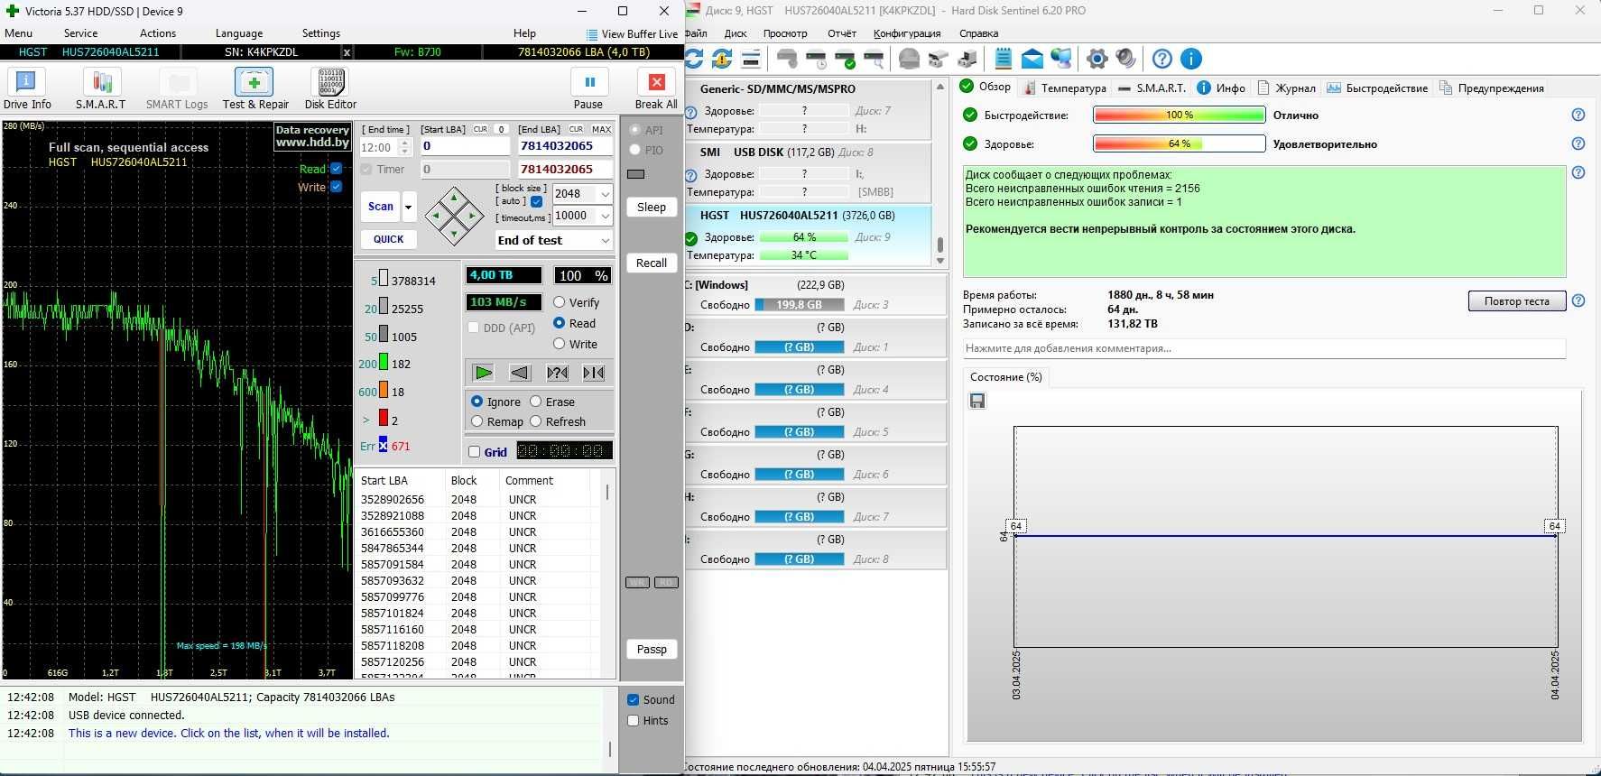Open the Предупреждения tab
Image resolution: width=1601 pixels, height=776 pixels.
[x=1492, y=88]
